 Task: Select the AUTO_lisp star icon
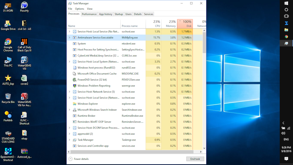[x=8, y=80]
